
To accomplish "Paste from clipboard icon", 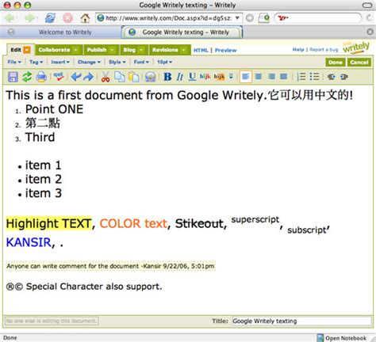I will pyautogui.click(x=134, y=77).
